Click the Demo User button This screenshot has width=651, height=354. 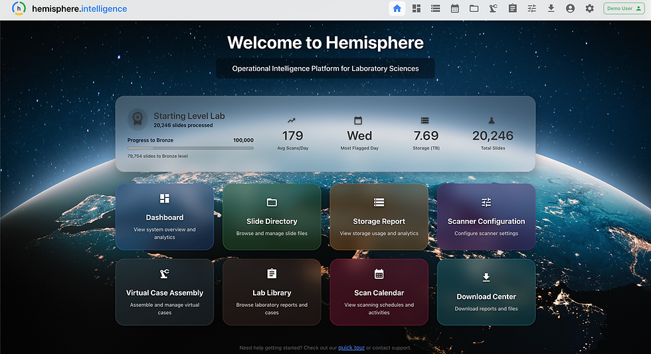pyautogui.click(x=624, y=8)
